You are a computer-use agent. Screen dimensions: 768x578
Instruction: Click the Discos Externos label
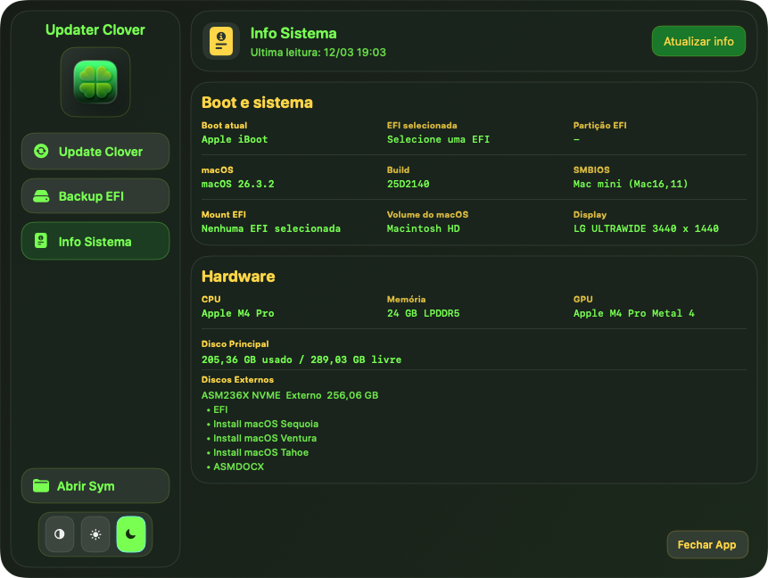tap(237, 380)
